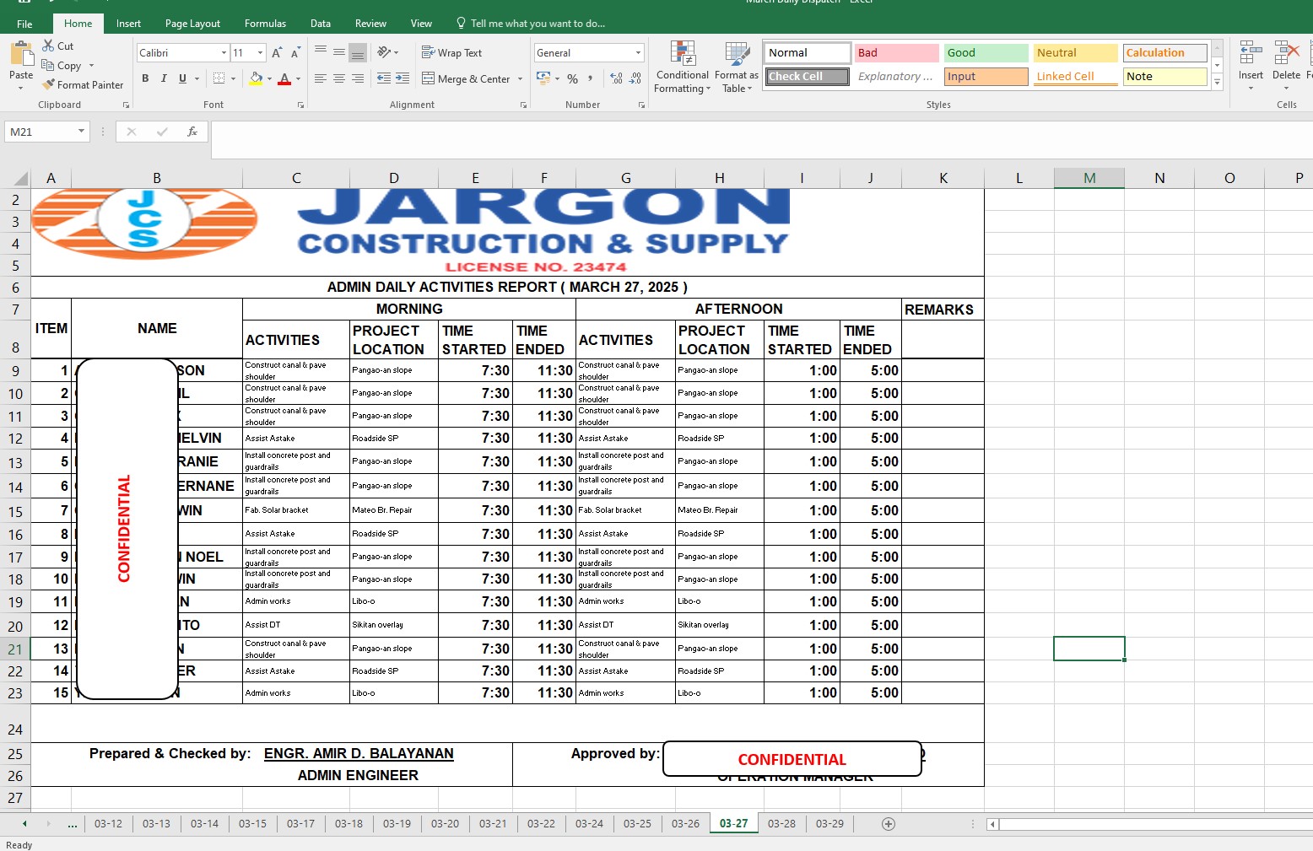Select row 21 header
This screenshot has height=851, width=1313.
tap(15, 649)
